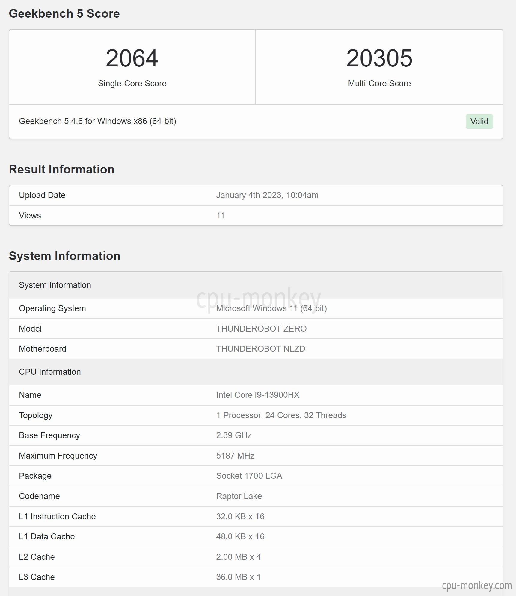Viewport: 516px width, 596px height.
Task: Select the 1 Processor, 24 Cores, 32 Threads value
Action: pos(281,415)
